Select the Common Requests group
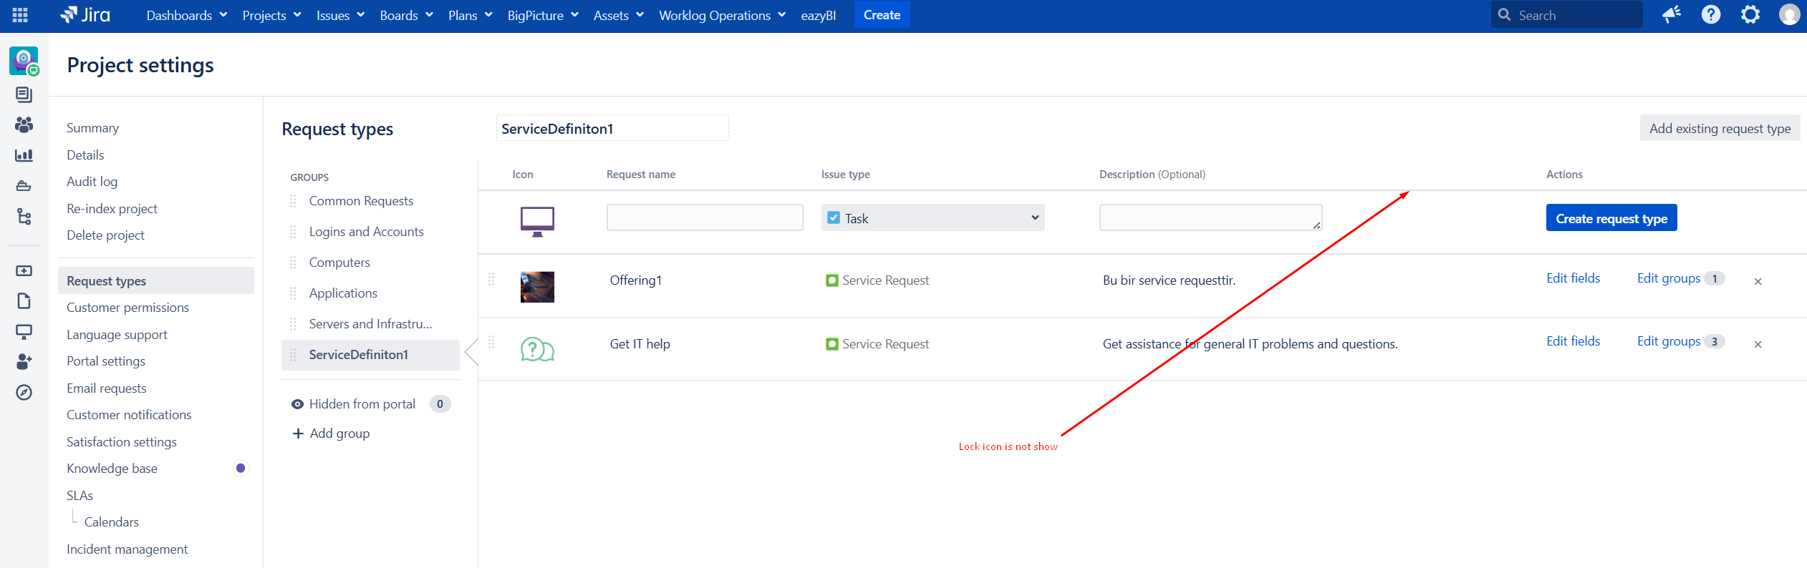Screen dimensions: 1807x568 361,201
